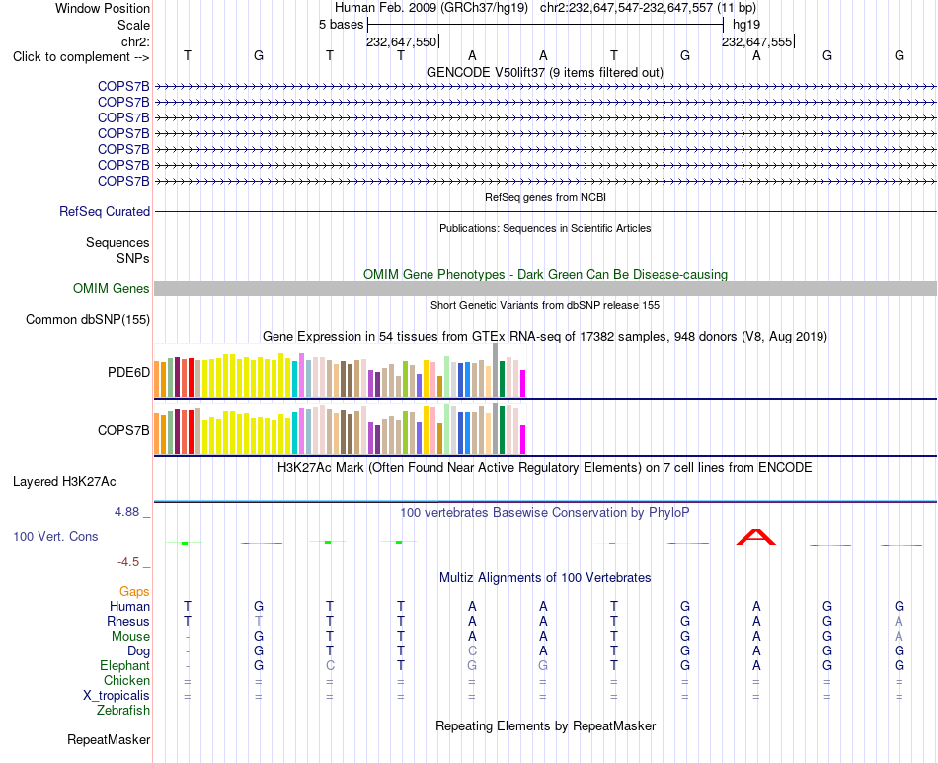Viewport: 938px width, 763px height.
Task: Click the Window Position label
Action: tap(103, 8)
